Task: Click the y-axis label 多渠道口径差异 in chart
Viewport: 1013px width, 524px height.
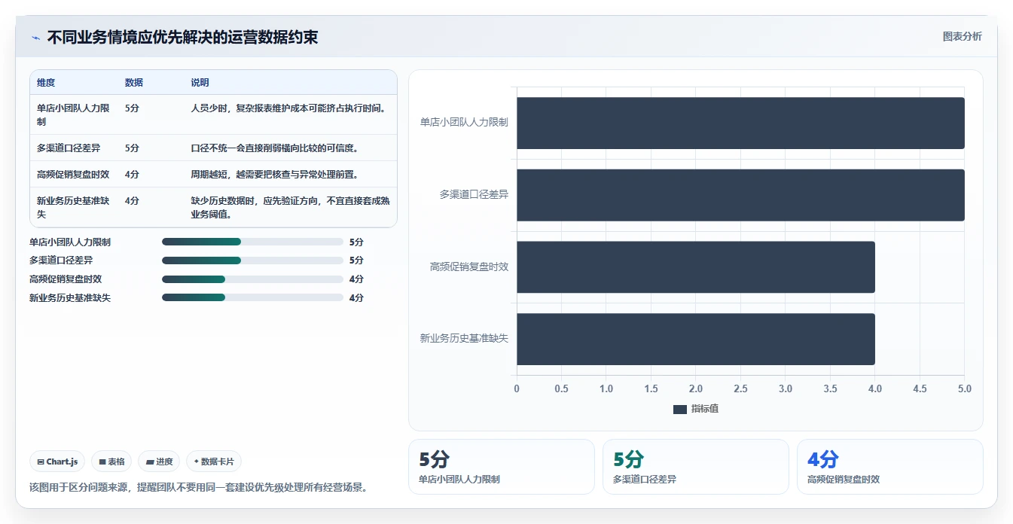Action: tap(474, 194)
